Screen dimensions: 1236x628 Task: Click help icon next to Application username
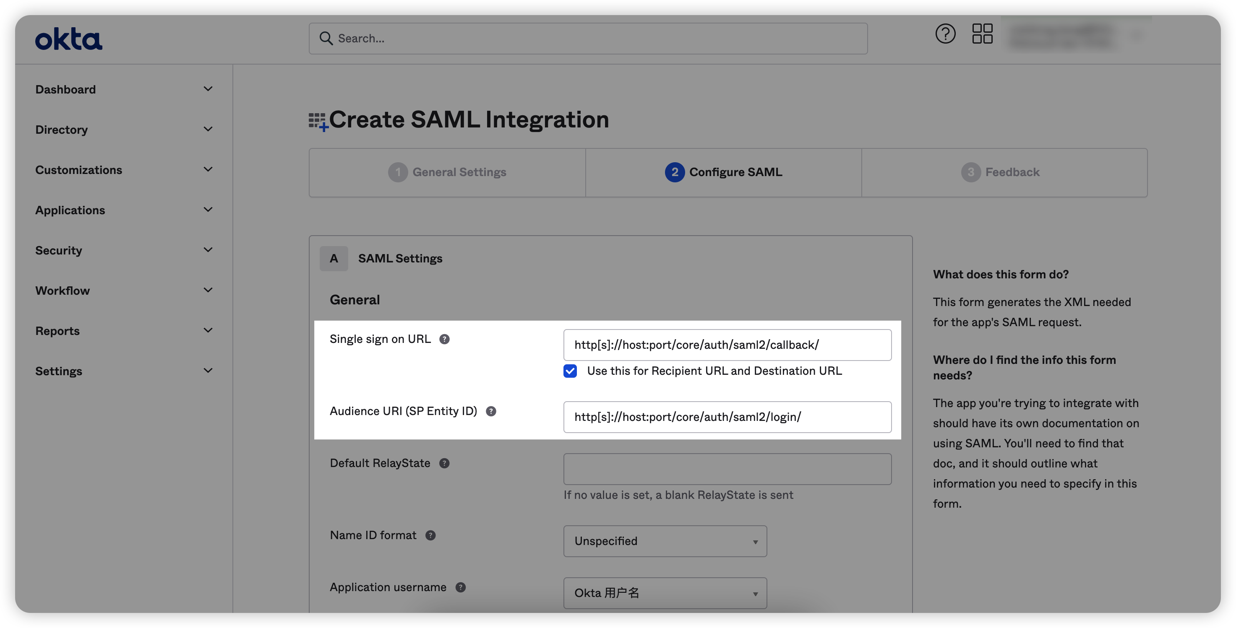click(460, 588)
